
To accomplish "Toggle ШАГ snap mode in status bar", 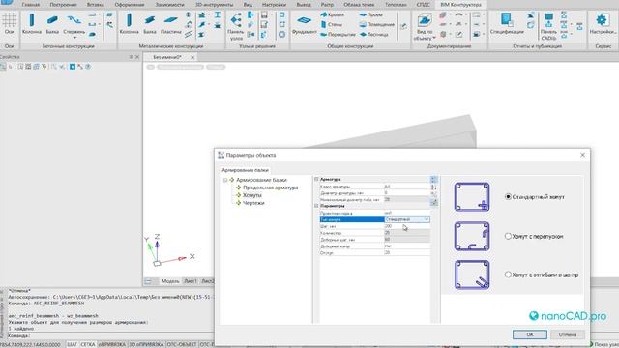I will click(72, 344).
